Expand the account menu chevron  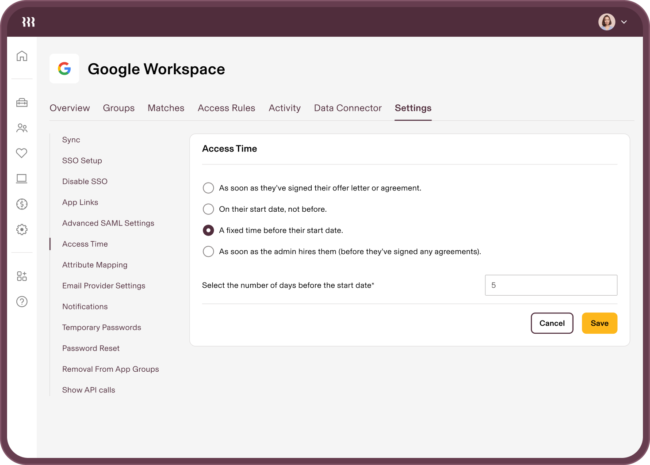624,22
